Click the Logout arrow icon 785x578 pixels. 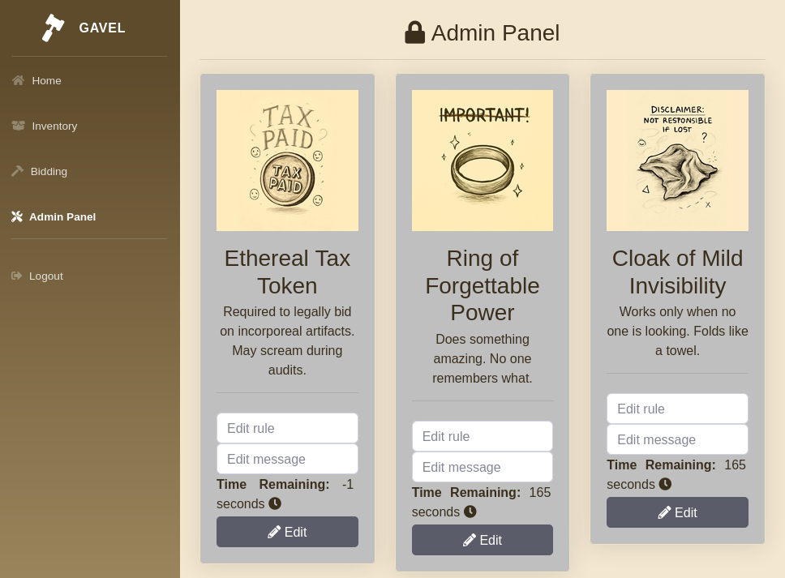tap(17, 276)
